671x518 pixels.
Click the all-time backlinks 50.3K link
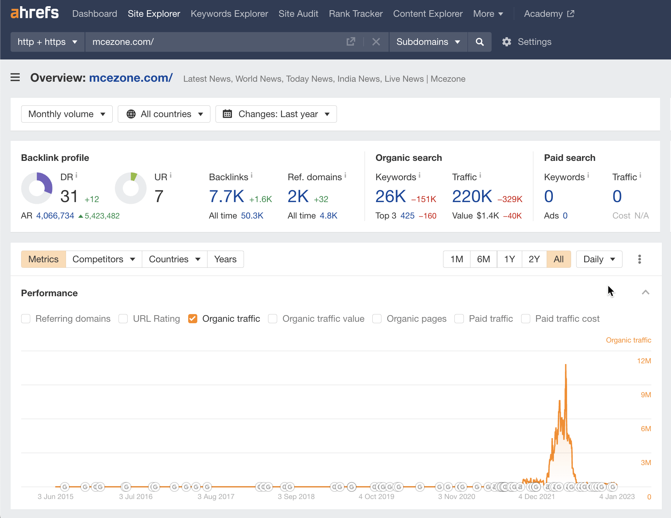tap(252, 216)
